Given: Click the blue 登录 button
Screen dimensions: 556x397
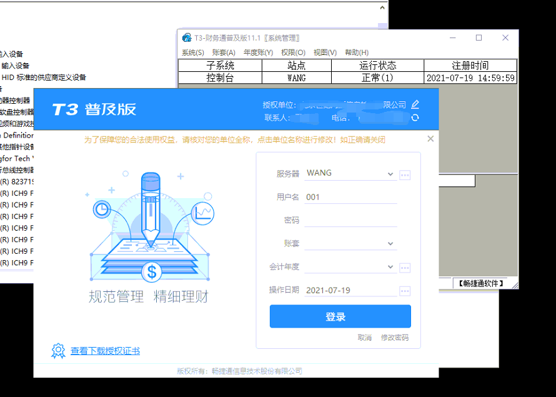Looking at the screenshot, I should pos(340,316).
